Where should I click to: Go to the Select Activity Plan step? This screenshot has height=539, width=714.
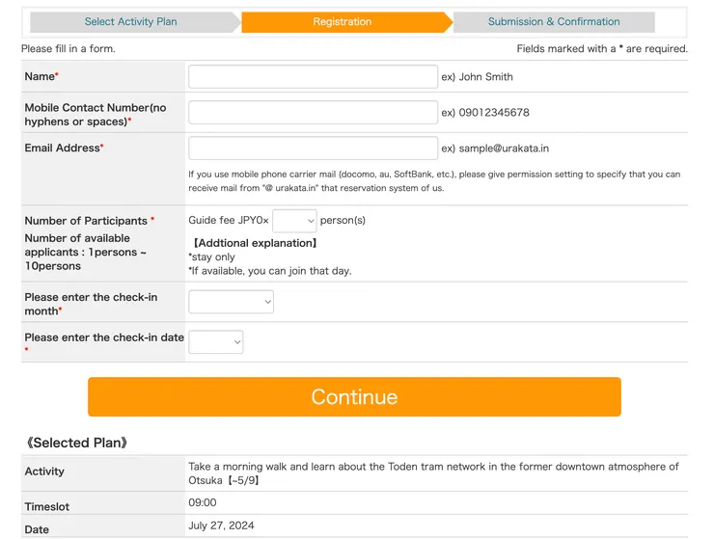(x=130, y=21)
